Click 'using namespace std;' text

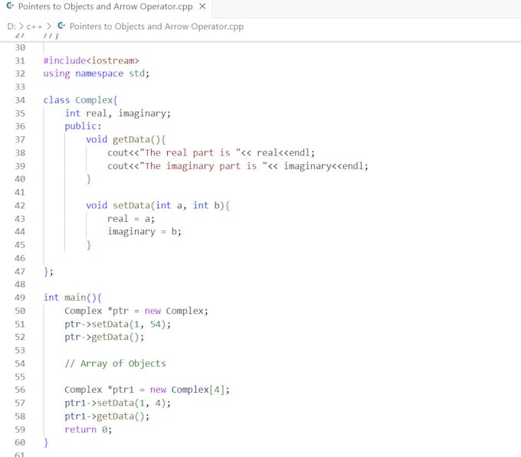(x=97, y=73)
